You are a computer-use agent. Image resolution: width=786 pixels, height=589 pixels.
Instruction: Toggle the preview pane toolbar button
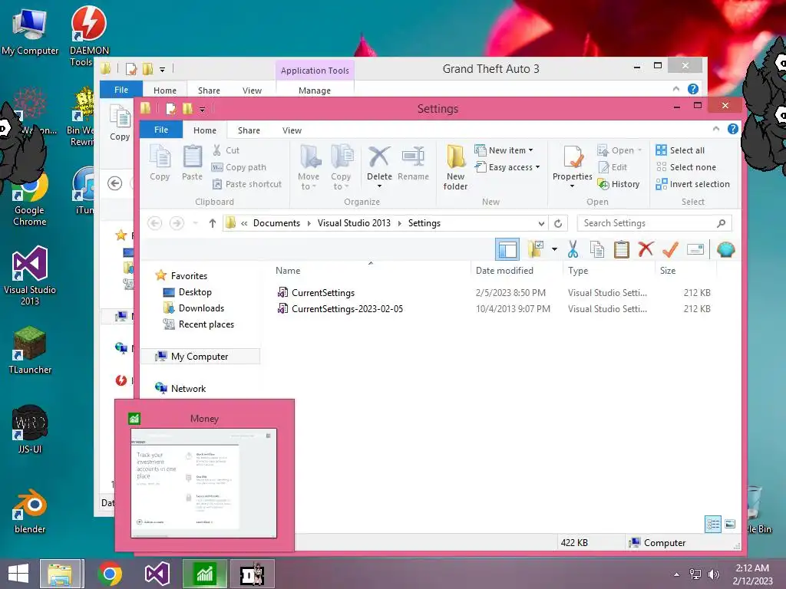pos(507,249)
